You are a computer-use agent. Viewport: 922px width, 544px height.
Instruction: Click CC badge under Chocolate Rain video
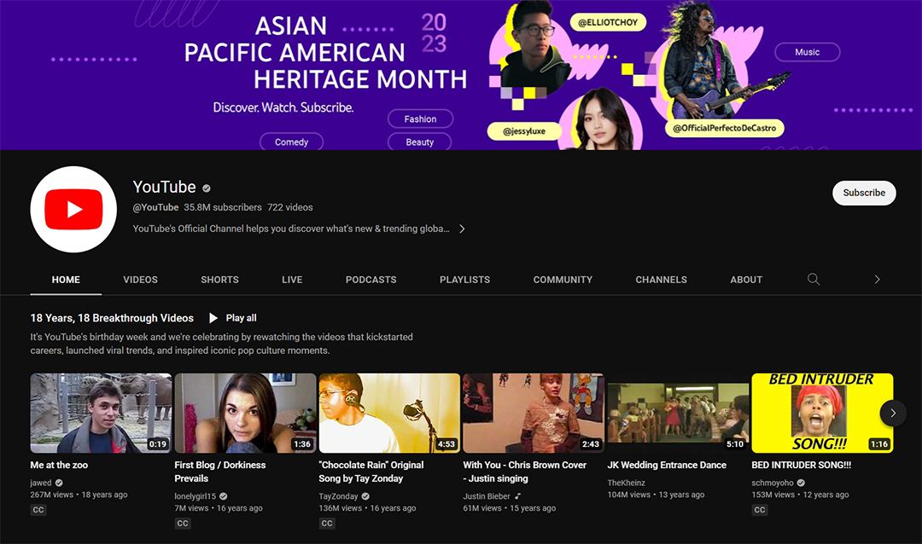click(327, 524)
